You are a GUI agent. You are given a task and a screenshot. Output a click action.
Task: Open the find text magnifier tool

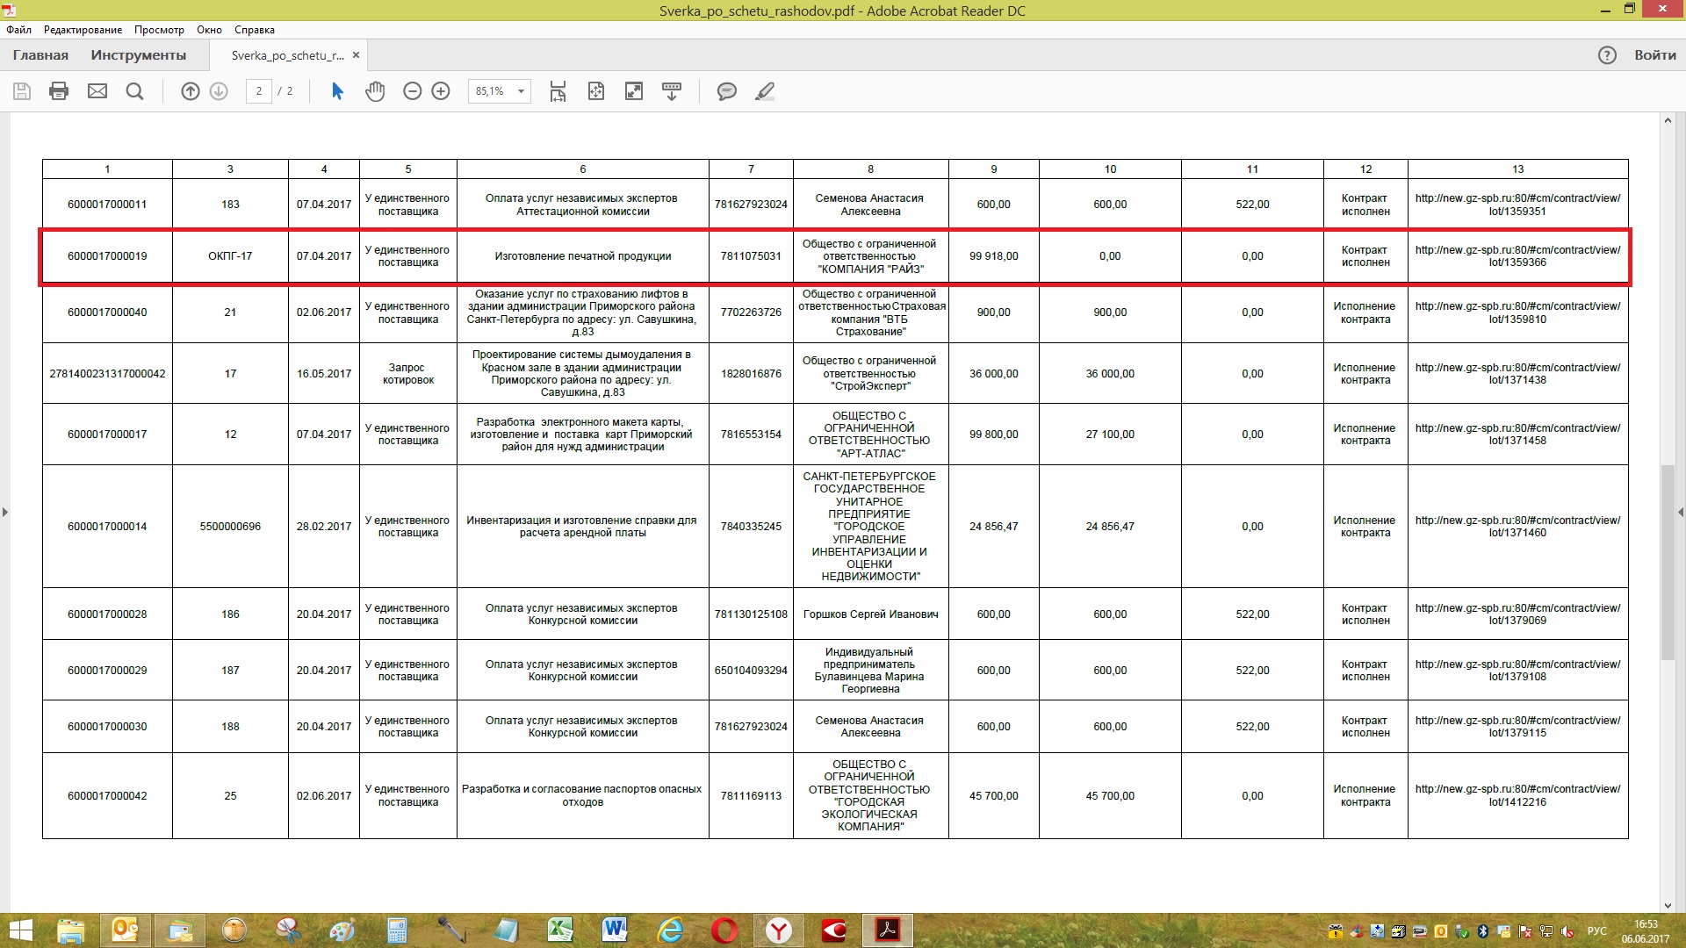coord(134,91)
